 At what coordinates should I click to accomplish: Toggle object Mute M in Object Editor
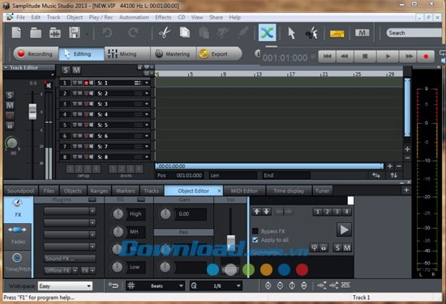(x=347, y=248)
